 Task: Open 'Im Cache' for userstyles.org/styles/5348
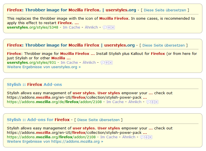pyautogui.click(x=72, y=27)
